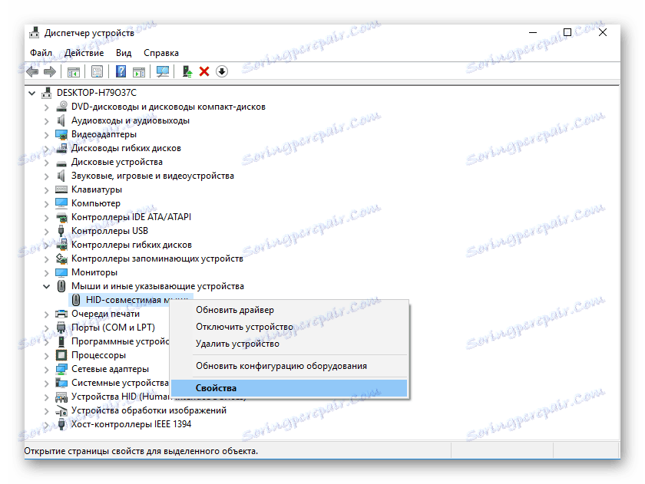645x484 pixels.
Task: Expand DVD-дисководы и дисководы компакт-дисков
Action: [x=47, y=107]
